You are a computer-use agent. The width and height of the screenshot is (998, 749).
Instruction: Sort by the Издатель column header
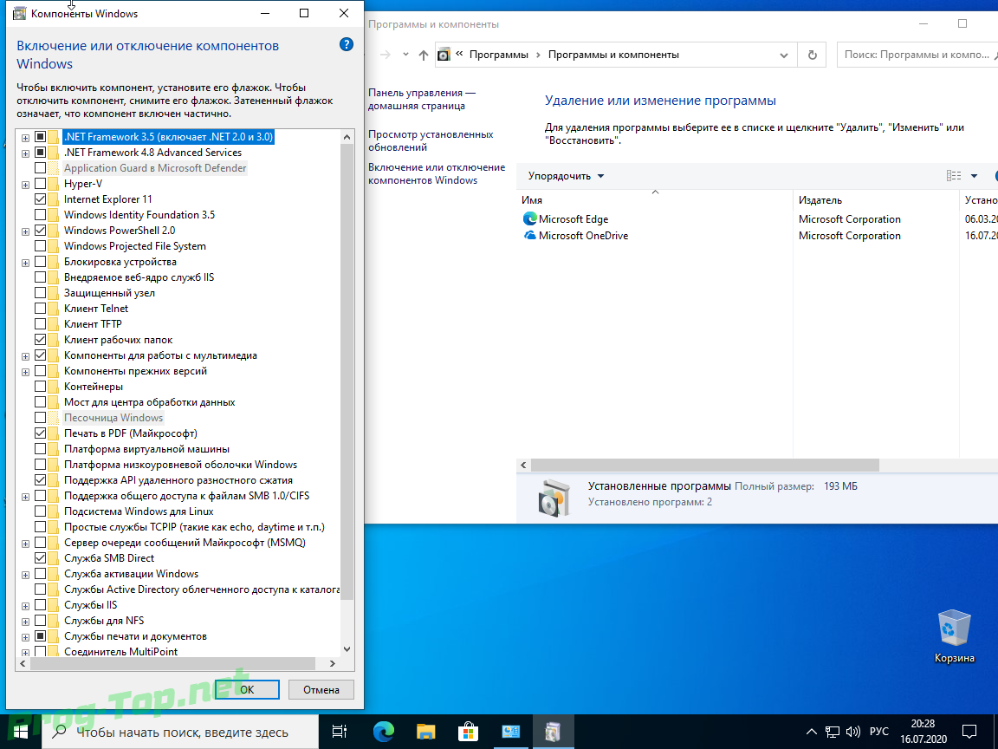pyautogui.click(x=876, y=199)
